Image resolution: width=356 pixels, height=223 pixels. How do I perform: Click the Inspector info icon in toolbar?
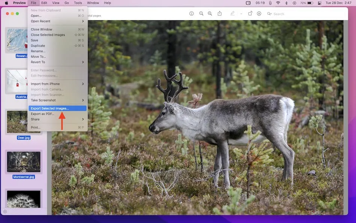coord(191,14)
